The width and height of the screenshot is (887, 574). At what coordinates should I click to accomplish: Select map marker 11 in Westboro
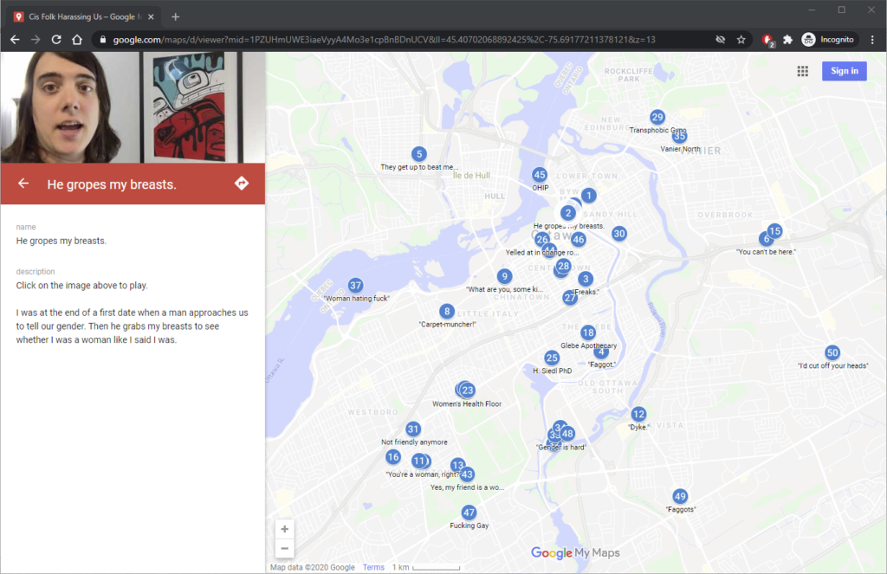(418, 461)
